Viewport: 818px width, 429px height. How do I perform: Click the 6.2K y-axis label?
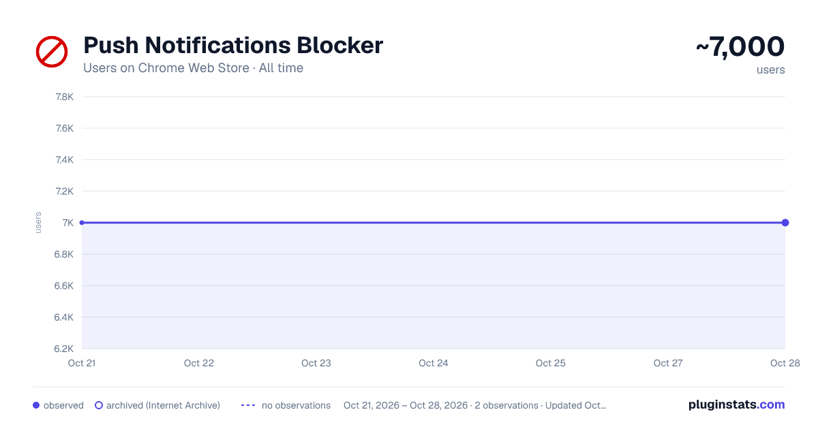coord(64,349)
